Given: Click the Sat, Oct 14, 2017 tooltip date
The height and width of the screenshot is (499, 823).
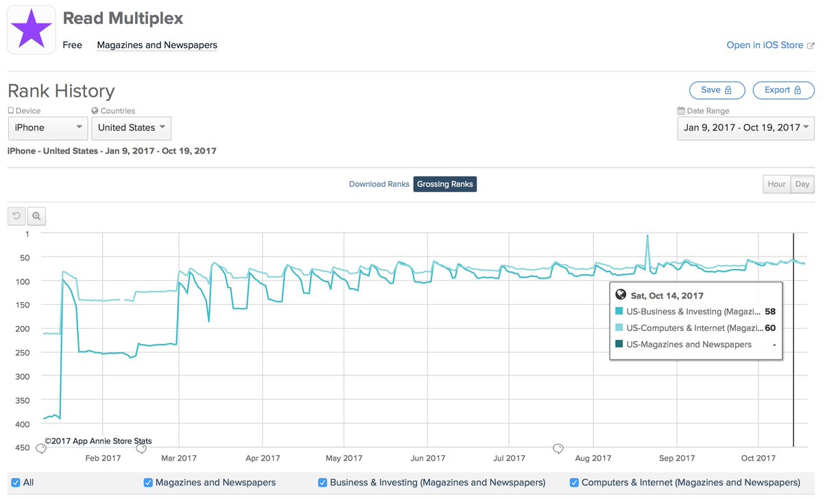Looking at the screenshot, I should [667, 296].
